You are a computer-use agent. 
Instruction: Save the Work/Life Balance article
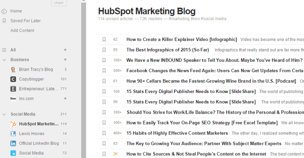tap(104, 112)
